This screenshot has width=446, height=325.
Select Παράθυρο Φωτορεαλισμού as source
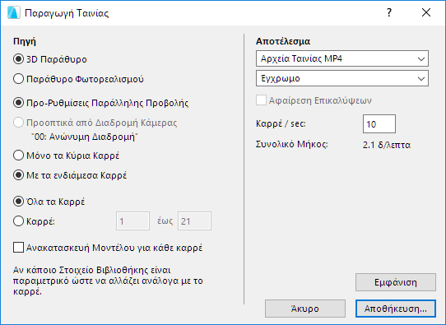[x=18, y=79]
